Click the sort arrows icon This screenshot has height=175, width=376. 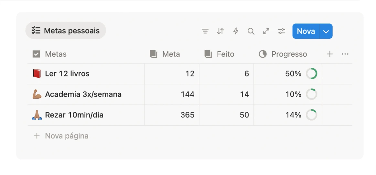click(220, 31)
